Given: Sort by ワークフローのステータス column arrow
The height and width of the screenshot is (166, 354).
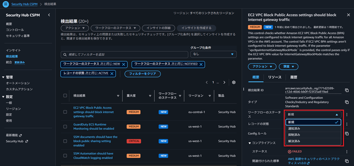Looking at the screenshot, I should [x=180, y=96].
